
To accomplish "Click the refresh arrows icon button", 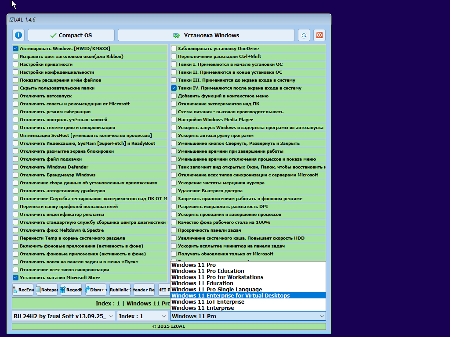I will [x=304, y=35].
